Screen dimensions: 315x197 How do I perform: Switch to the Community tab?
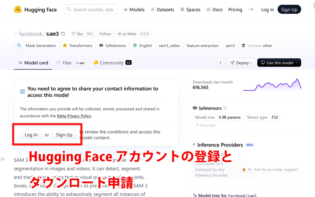(112, 63)
